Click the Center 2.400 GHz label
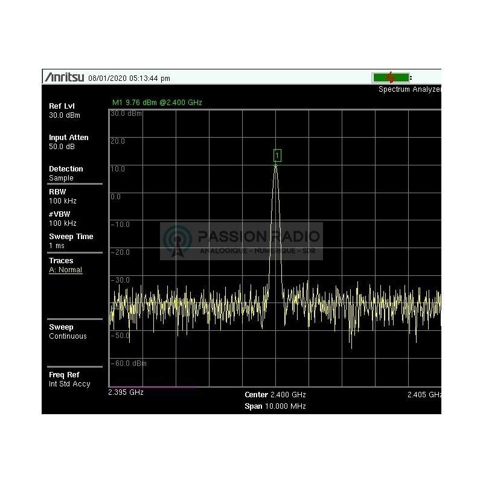Screen dimensions: 483x483 (x=275, y=395)
